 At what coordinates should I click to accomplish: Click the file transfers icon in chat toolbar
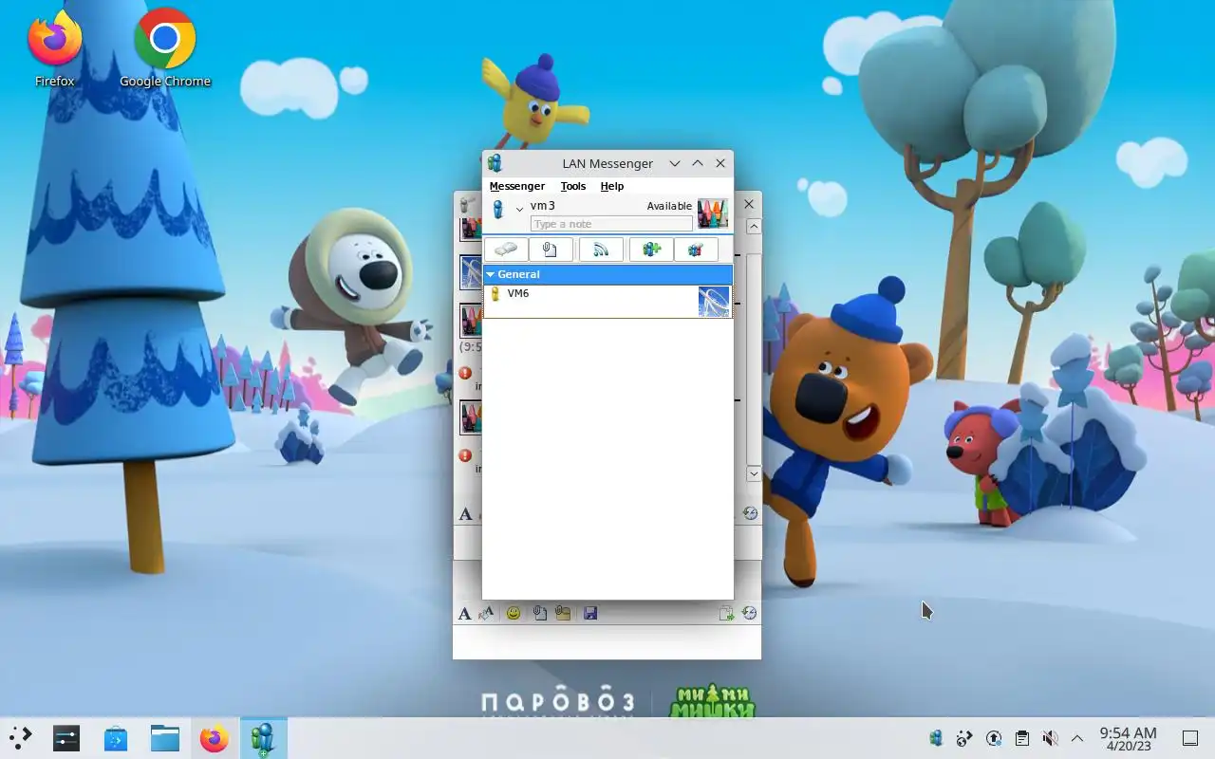tap(726, 614)
